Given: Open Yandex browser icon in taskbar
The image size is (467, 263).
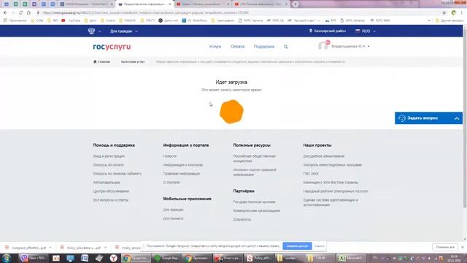Looking at the screenshot, I should point(113,258).
